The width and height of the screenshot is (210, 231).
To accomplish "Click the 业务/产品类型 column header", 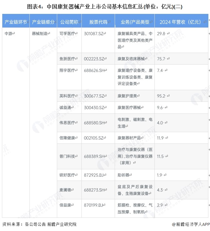I will pos(135,22).
